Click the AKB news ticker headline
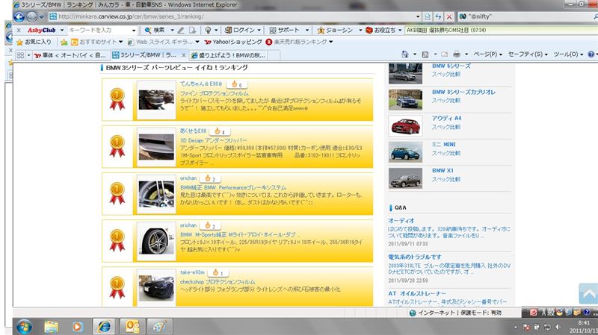598x335 pixels. tap(446, 30)
